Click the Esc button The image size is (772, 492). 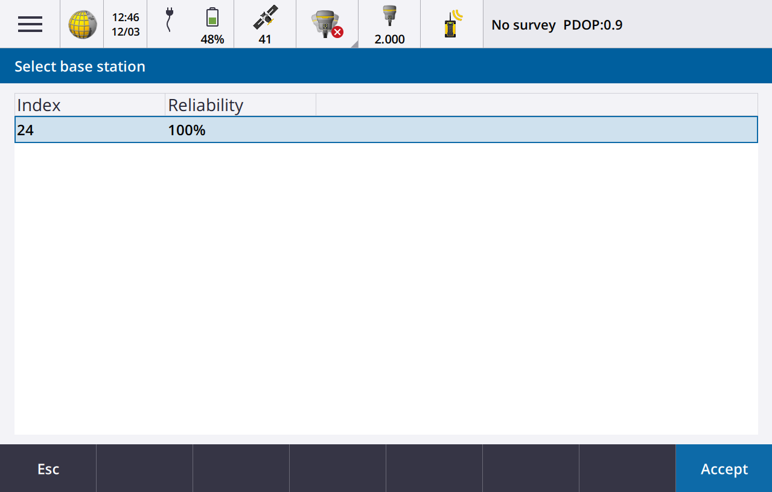pyautogui.click(x=48, y=469)
